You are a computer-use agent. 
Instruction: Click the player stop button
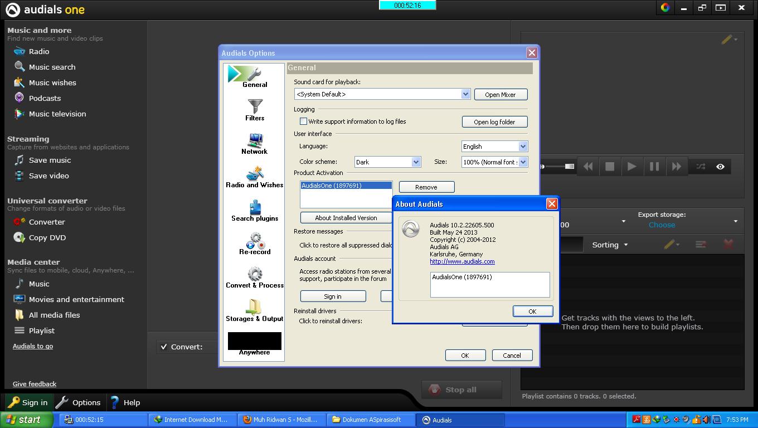point(610,167)
